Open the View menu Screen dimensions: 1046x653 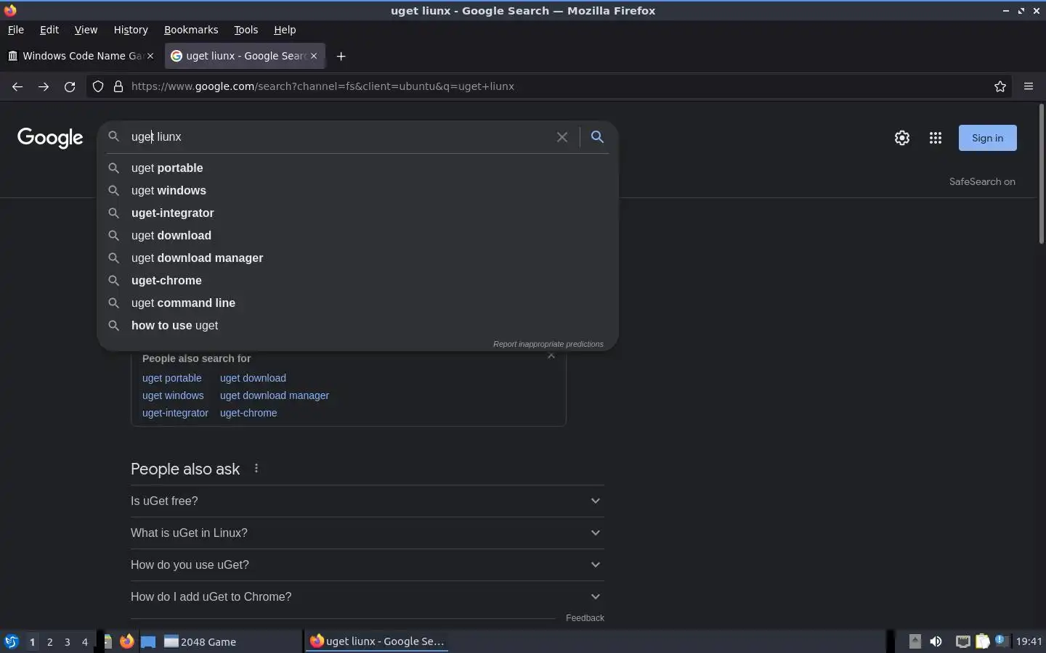pyautogui.click(x=86, y=30)
